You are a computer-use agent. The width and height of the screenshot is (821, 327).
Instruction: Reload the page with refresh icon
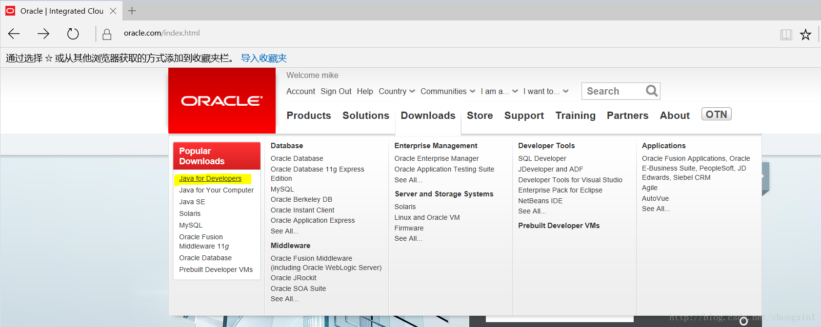click(x=73, y=34)
